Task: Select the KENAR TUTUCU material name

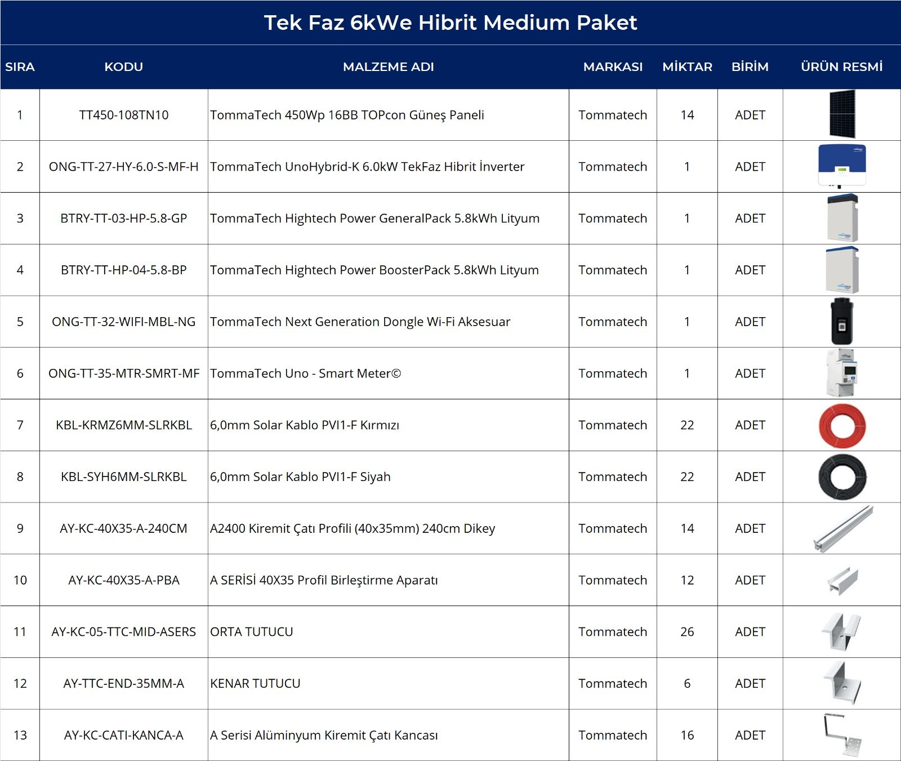Action: click(255, 683)
